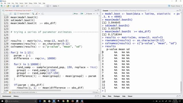Open the code tools magic wand
The image size is (183, 103).
click(x=37, y=14)
